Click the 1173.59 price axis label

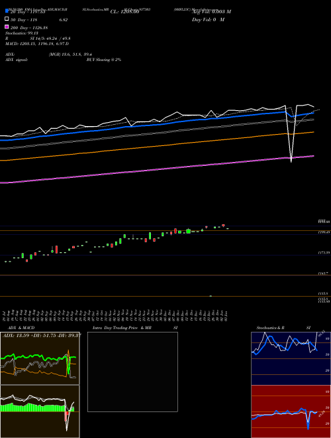tap(324, 253)
